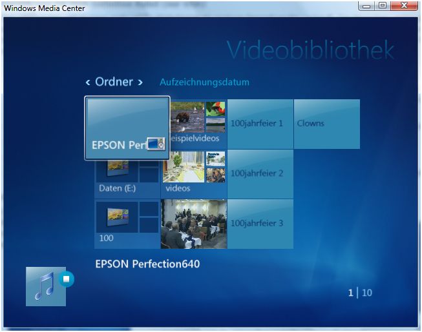This screenshot has width=422, height=332.
Task: Open the 100jahrfeier 2 folder
Action: coord(260,174)
